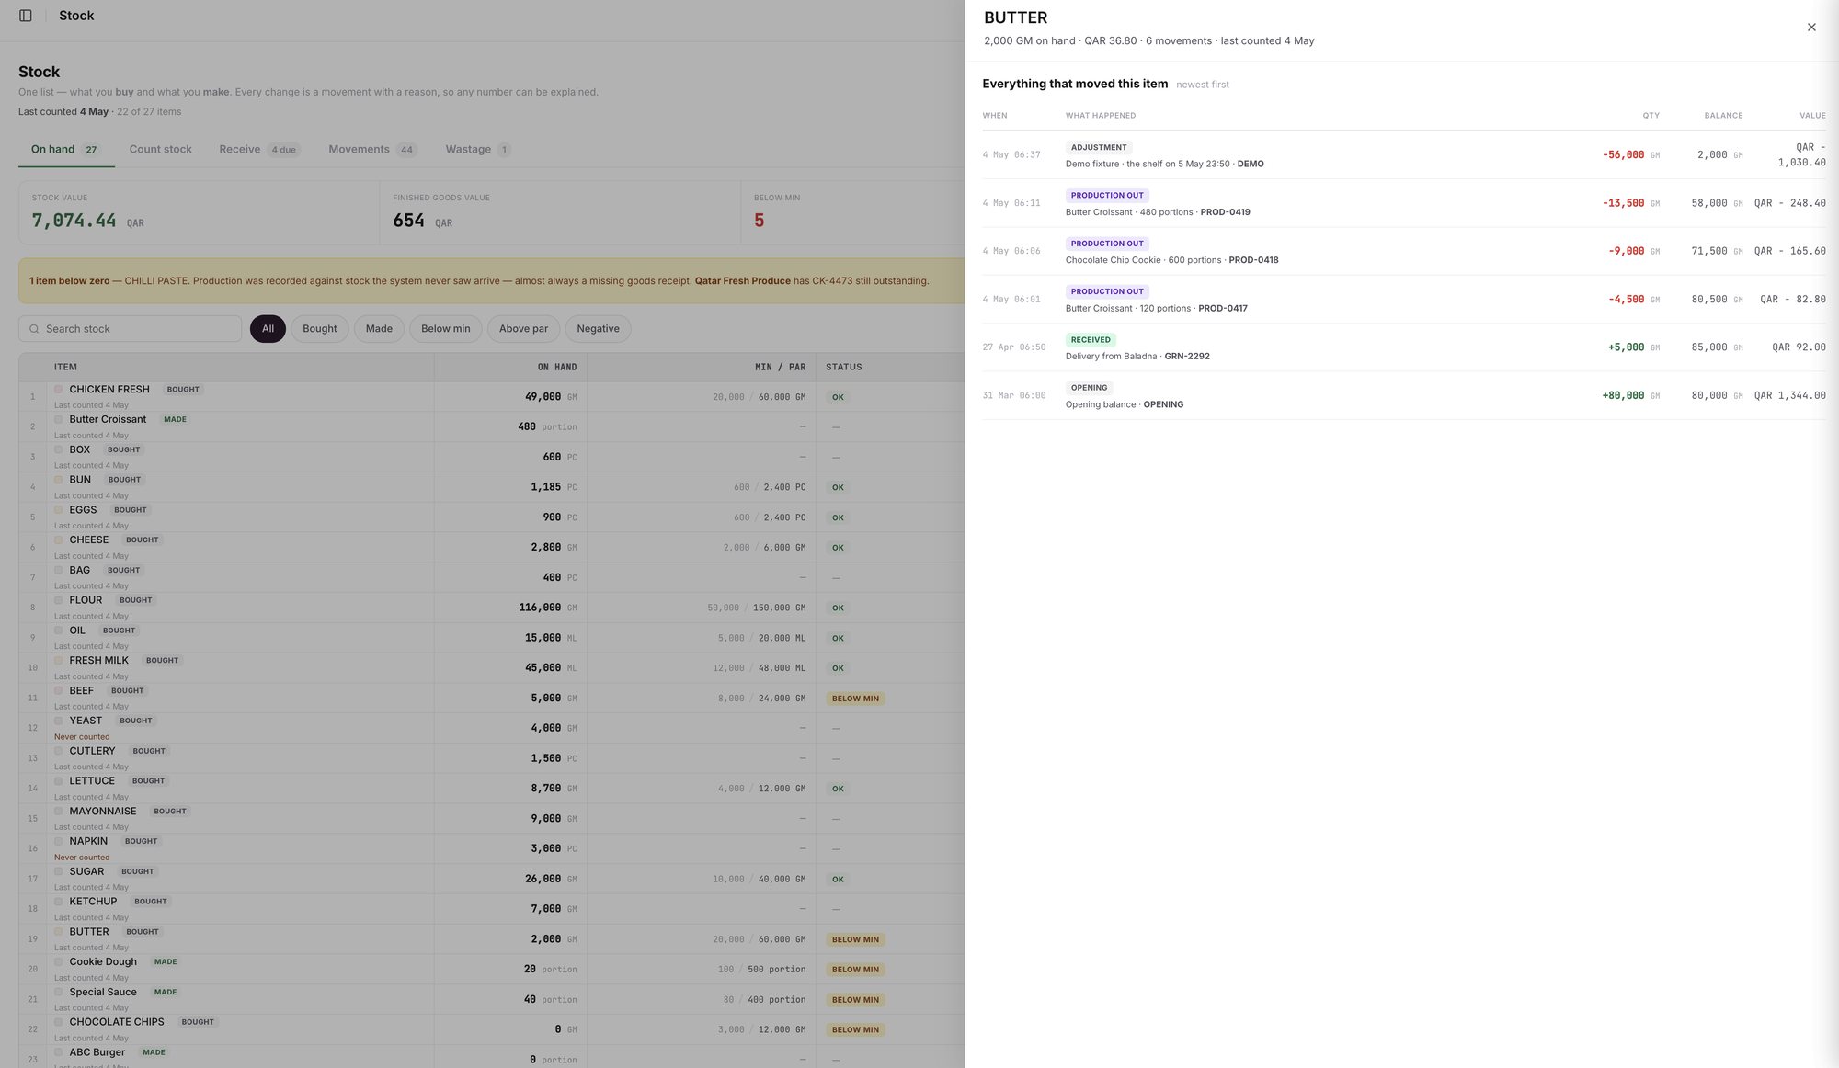1839x1068 pixels.
Task: Apply the Below min filter
Action: click(x=446, y=329)
